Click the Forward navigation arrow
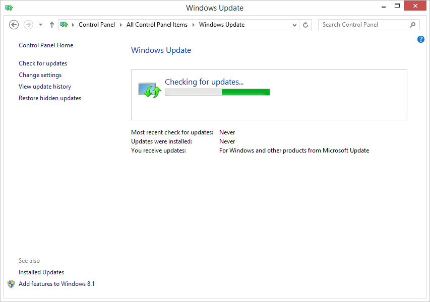The width and height of the screenshot is (430, 302). (x=28, y=25)
